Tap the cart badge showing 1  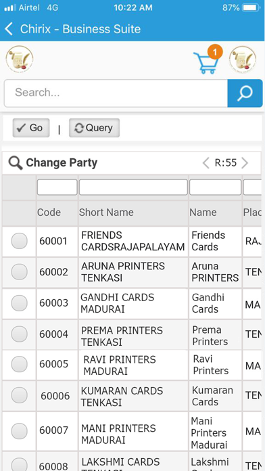tap(214, 52)
